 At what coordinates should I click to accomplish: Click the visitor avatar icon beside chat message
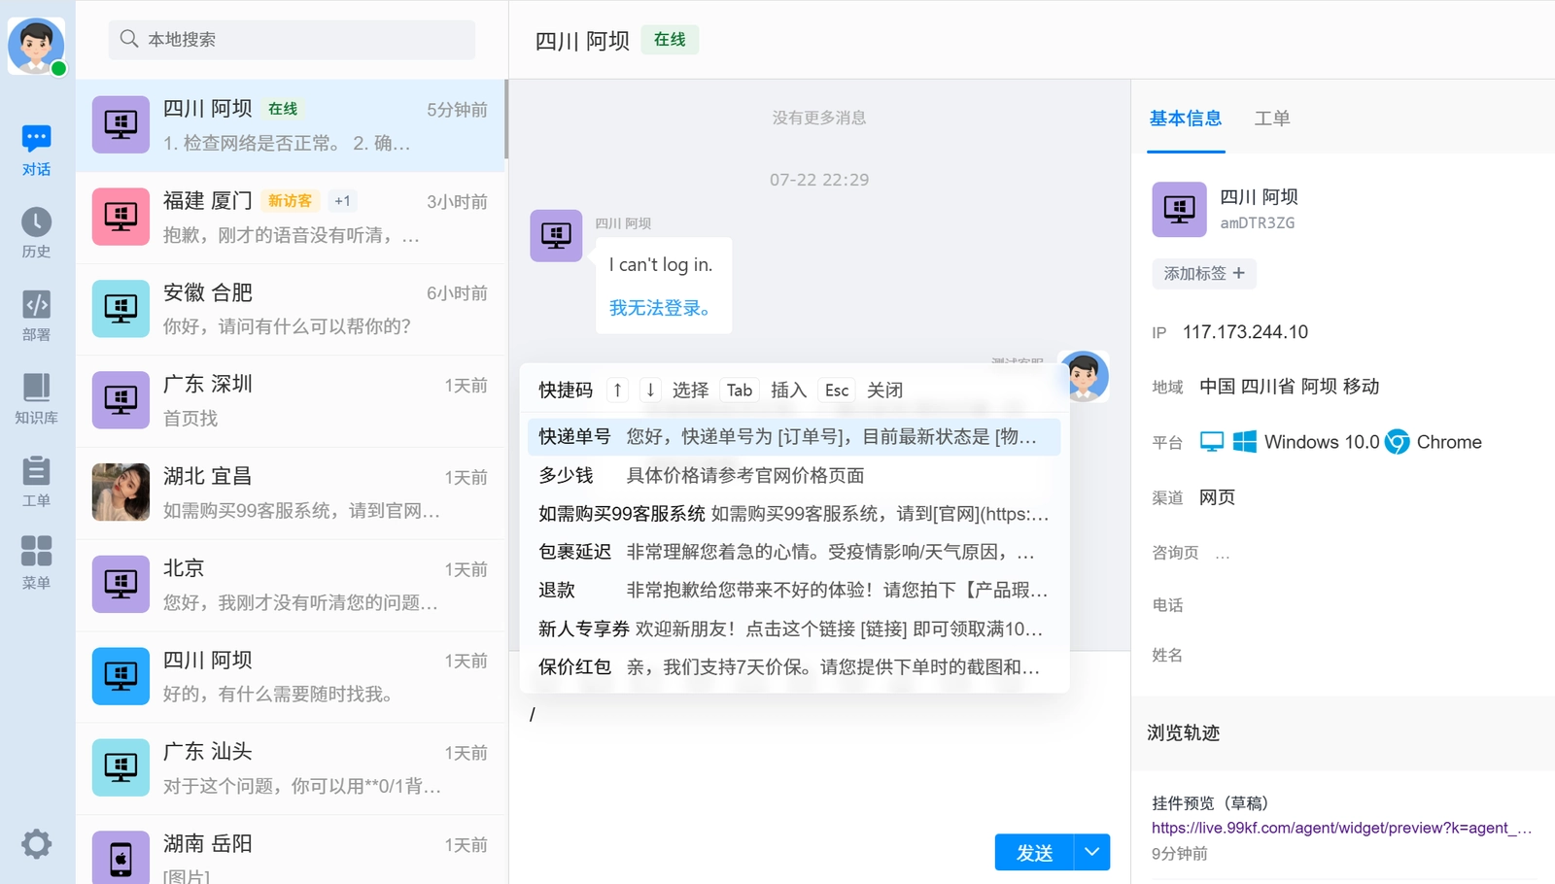556,235
